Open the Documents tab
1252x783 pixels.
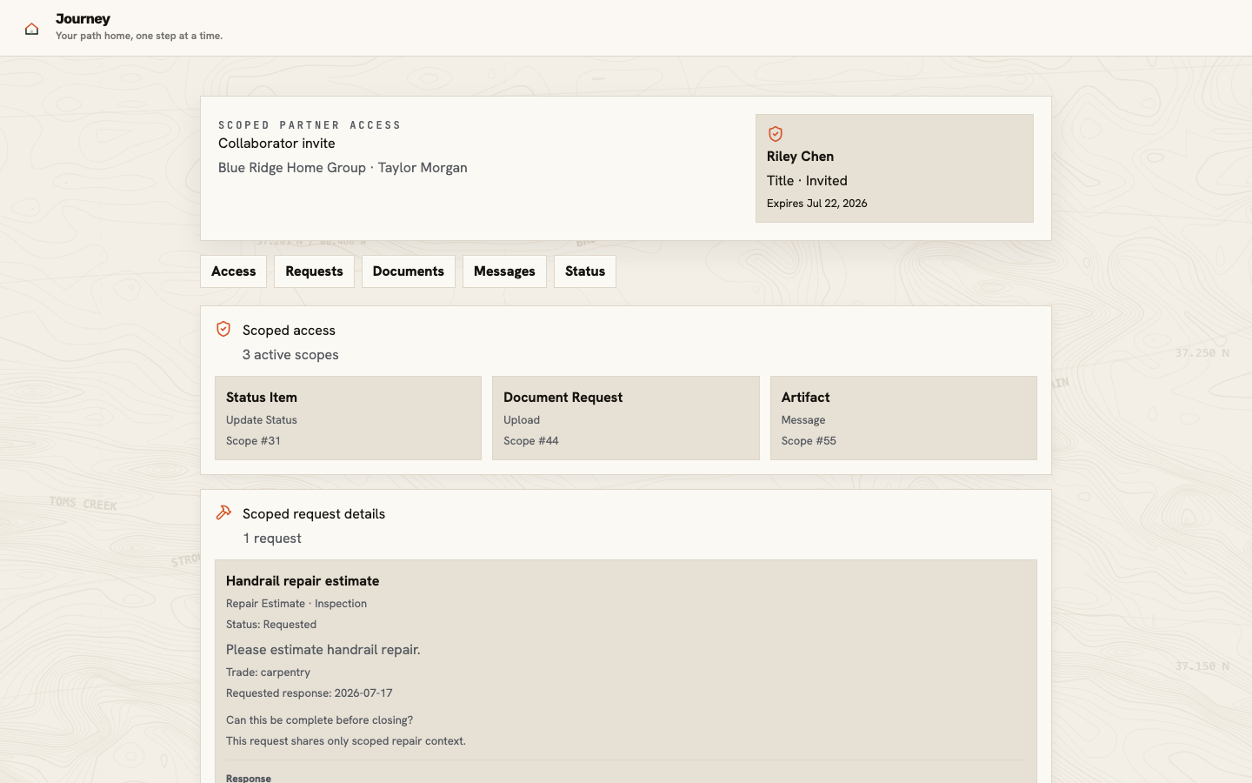coord(409,271)
